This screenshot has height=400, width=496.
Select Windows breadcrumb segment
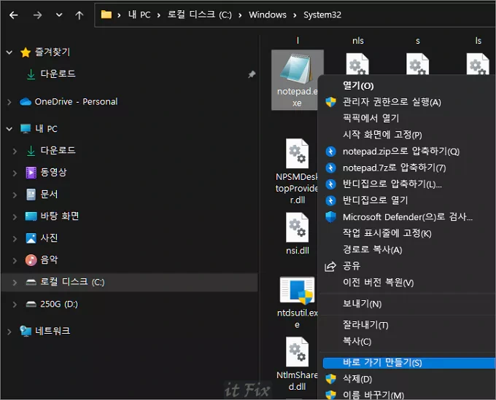[x=267, y=15]
